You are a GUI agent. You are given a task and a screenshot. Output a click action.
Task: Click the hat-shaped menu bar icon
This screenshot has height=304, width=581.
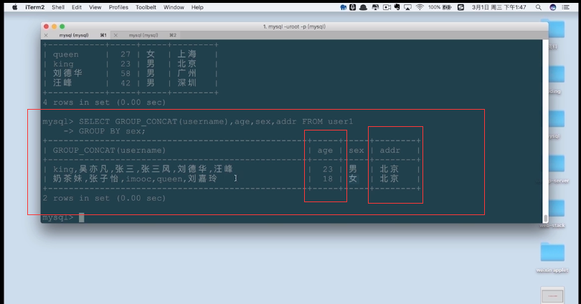(364, 7)
